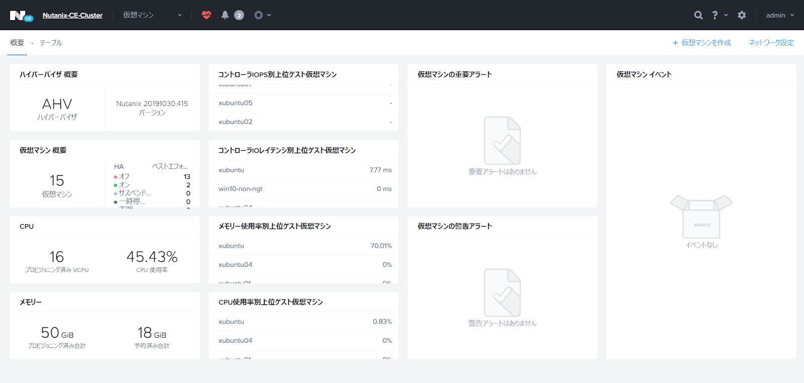Click 仮想マシンを作成 button

pos(702,43)
